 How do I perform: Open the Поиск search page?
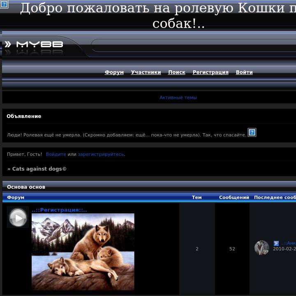(x=177, y=72)
